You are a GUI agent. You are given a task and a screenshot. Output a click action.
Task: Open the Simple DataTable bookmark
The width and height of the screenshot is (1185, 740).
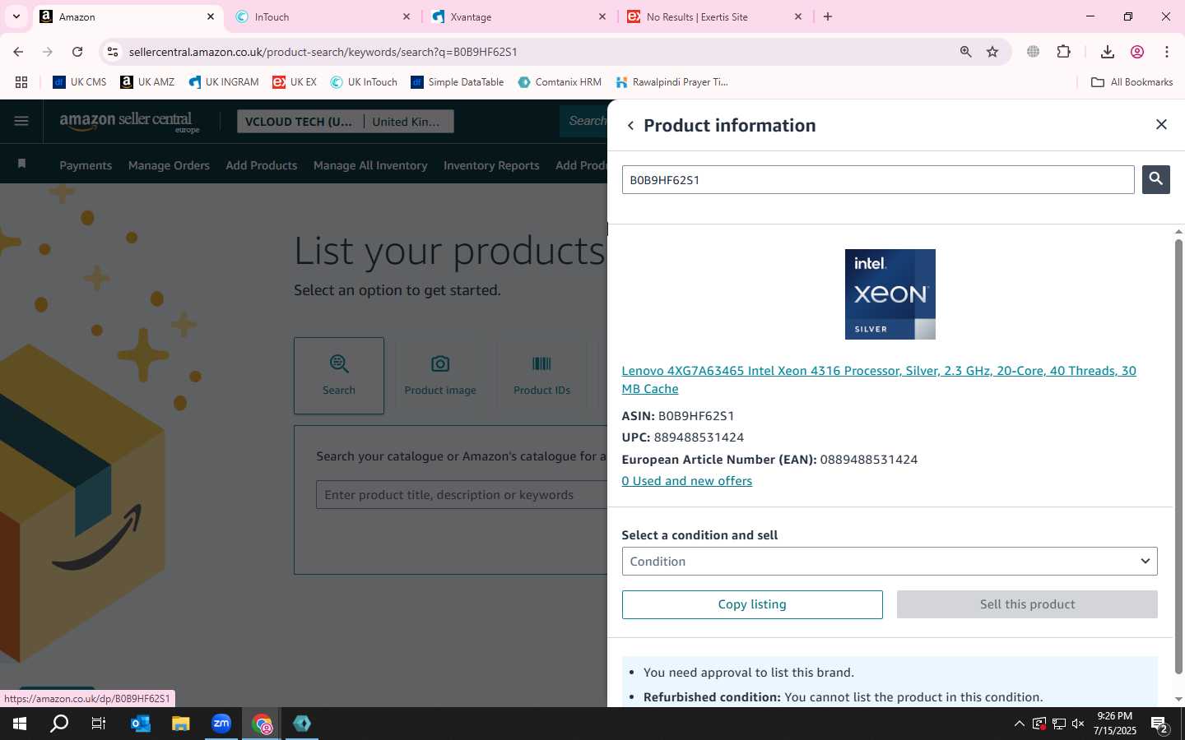click(458, 82)
